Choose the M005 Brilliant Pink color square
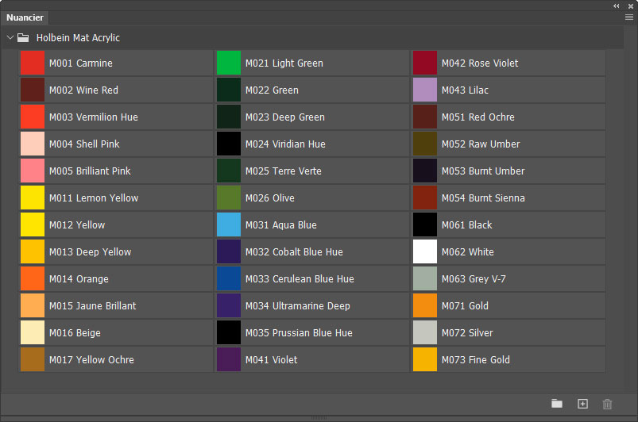638x422 pixels. (33, 171)
